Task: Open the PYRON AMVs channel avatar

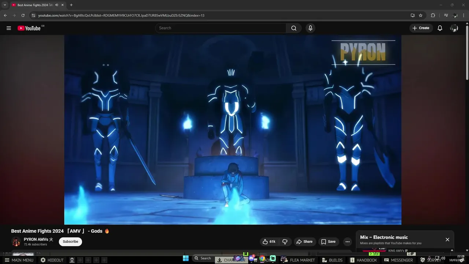Action: [16, 242]
